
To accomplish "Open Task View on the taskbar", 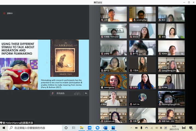I will pyautogui.click(x=74, y=128).
